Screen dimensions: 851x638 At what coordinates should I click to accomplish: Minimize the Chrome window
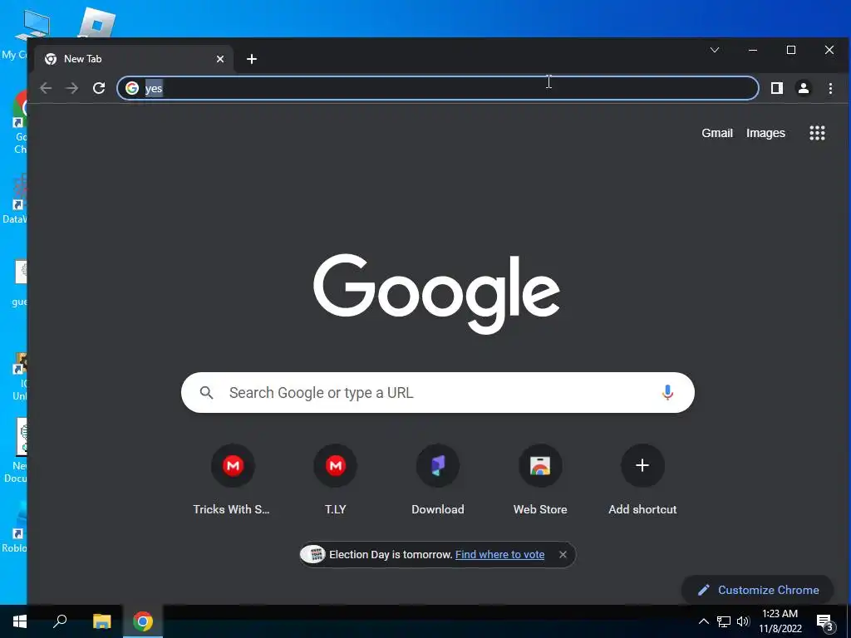[x=753, y=50]
